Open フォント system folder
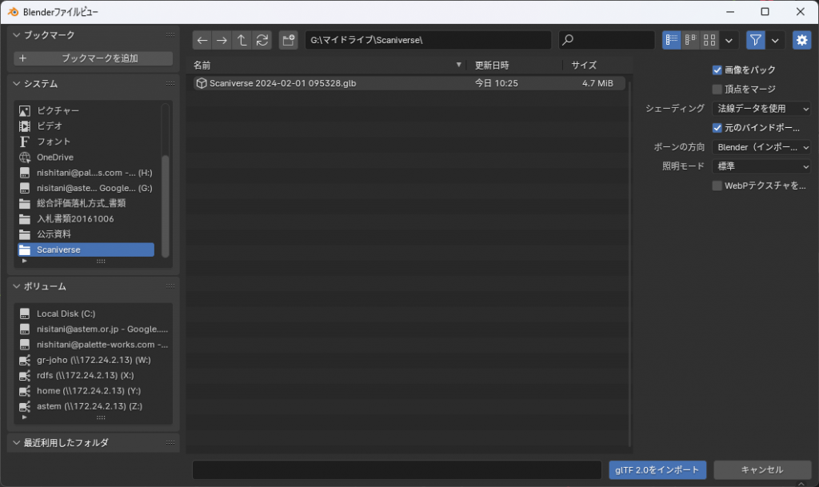 [x=86, y=142]
